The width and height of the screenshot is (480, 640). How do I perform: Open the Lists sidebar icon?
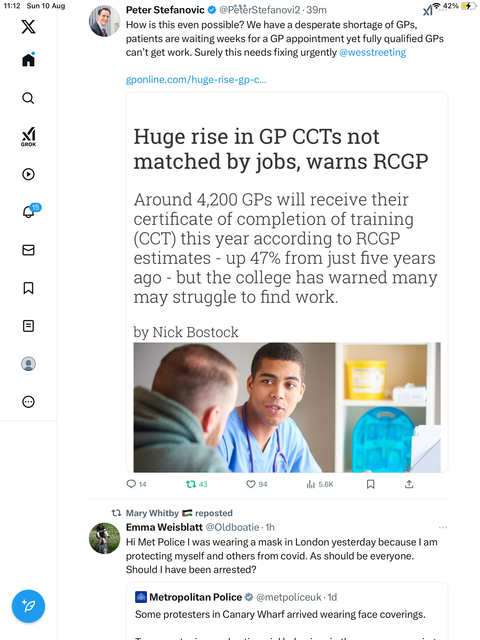point(28,326)
